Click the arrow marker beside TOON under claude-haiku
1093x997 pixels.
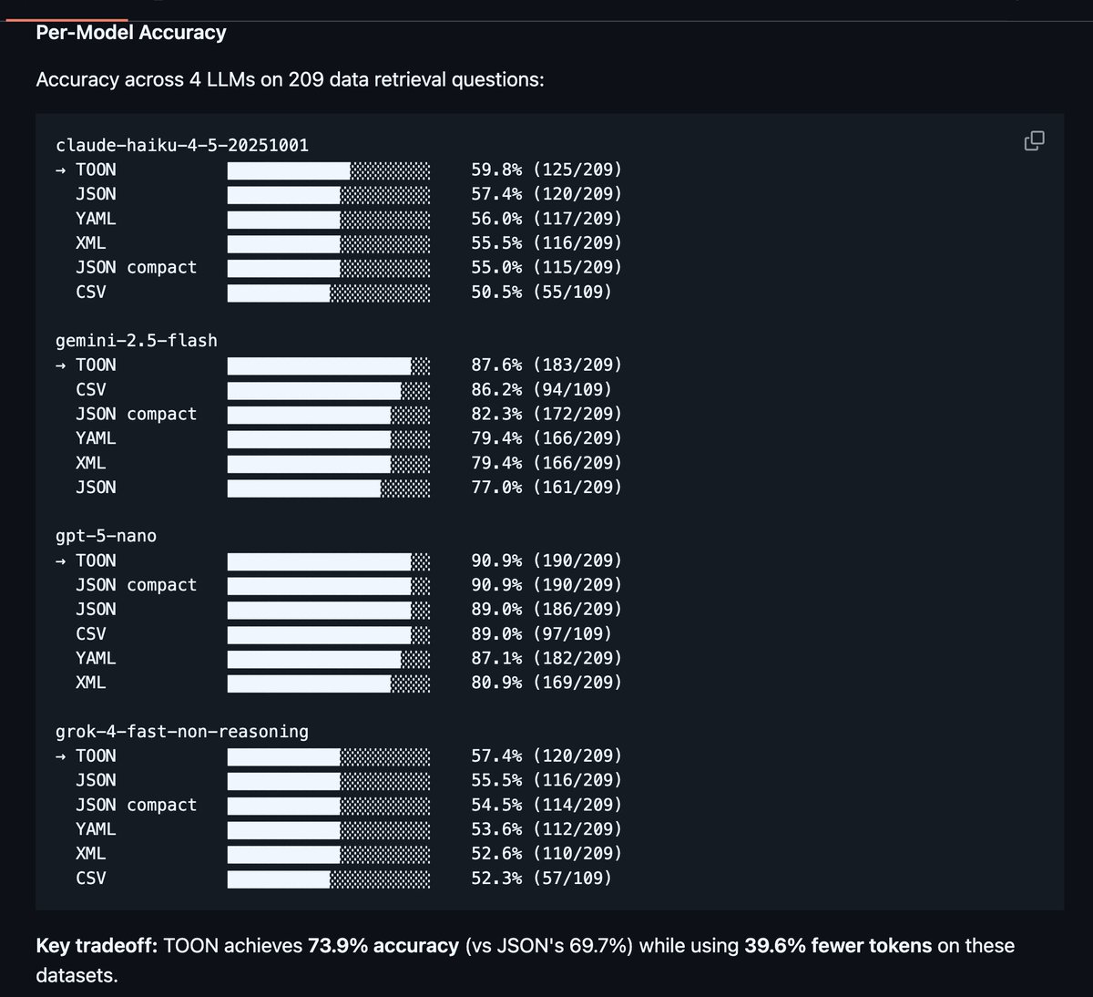coord(60,170)
